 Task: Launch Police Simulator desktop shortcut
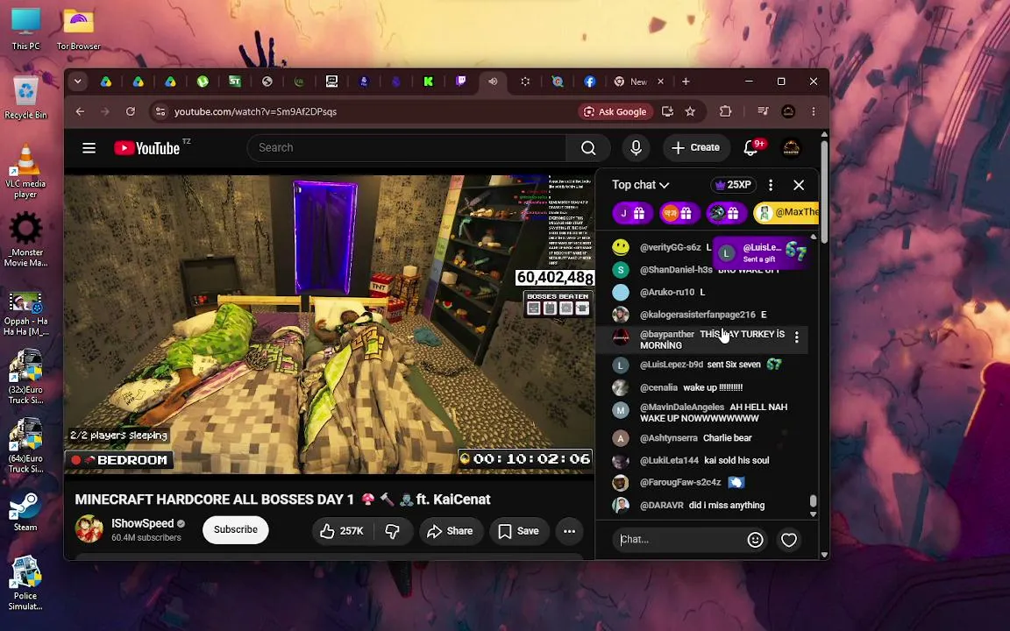point(25,583)
